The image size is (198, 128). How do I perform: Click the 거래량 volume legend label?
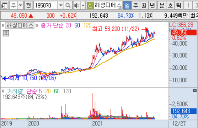coord(15,91)
